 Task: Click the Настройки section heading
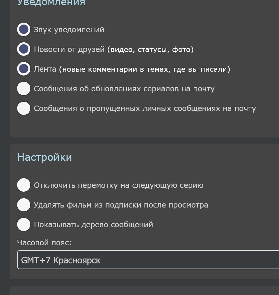pyautogui.click(x=45, y=158)
